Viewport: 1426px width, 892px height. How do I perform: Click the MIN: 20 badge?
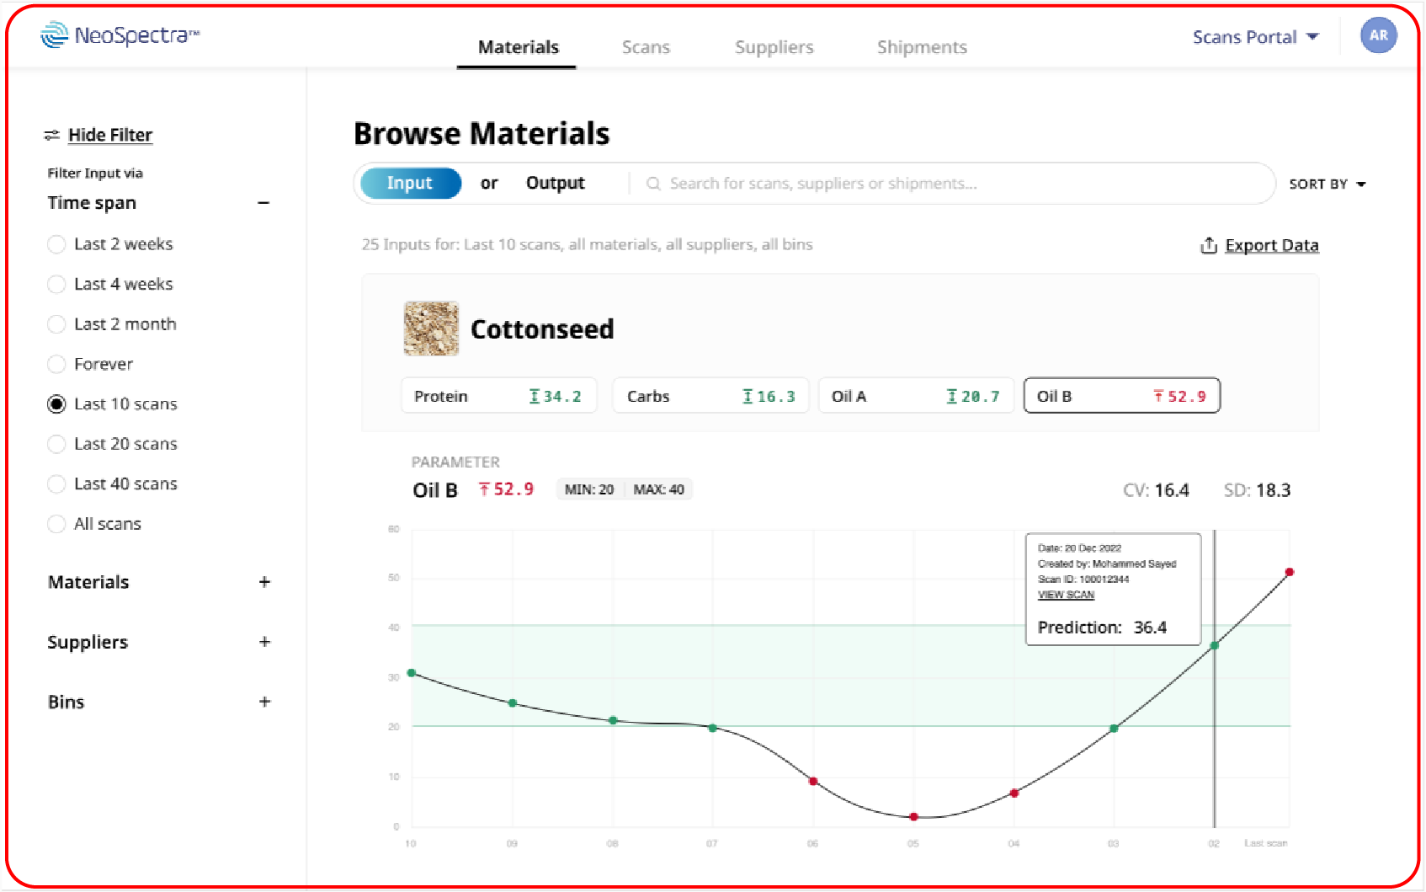tap(589, 489)
